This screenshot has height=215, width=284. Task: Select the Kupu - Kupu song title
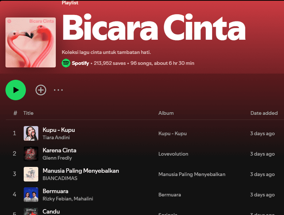point(59,130)
